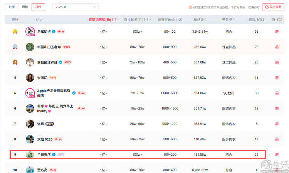Open 蔡磊破冰驿站 streamer name link
This screenshot has width=289, height=173.
point(47,62)
